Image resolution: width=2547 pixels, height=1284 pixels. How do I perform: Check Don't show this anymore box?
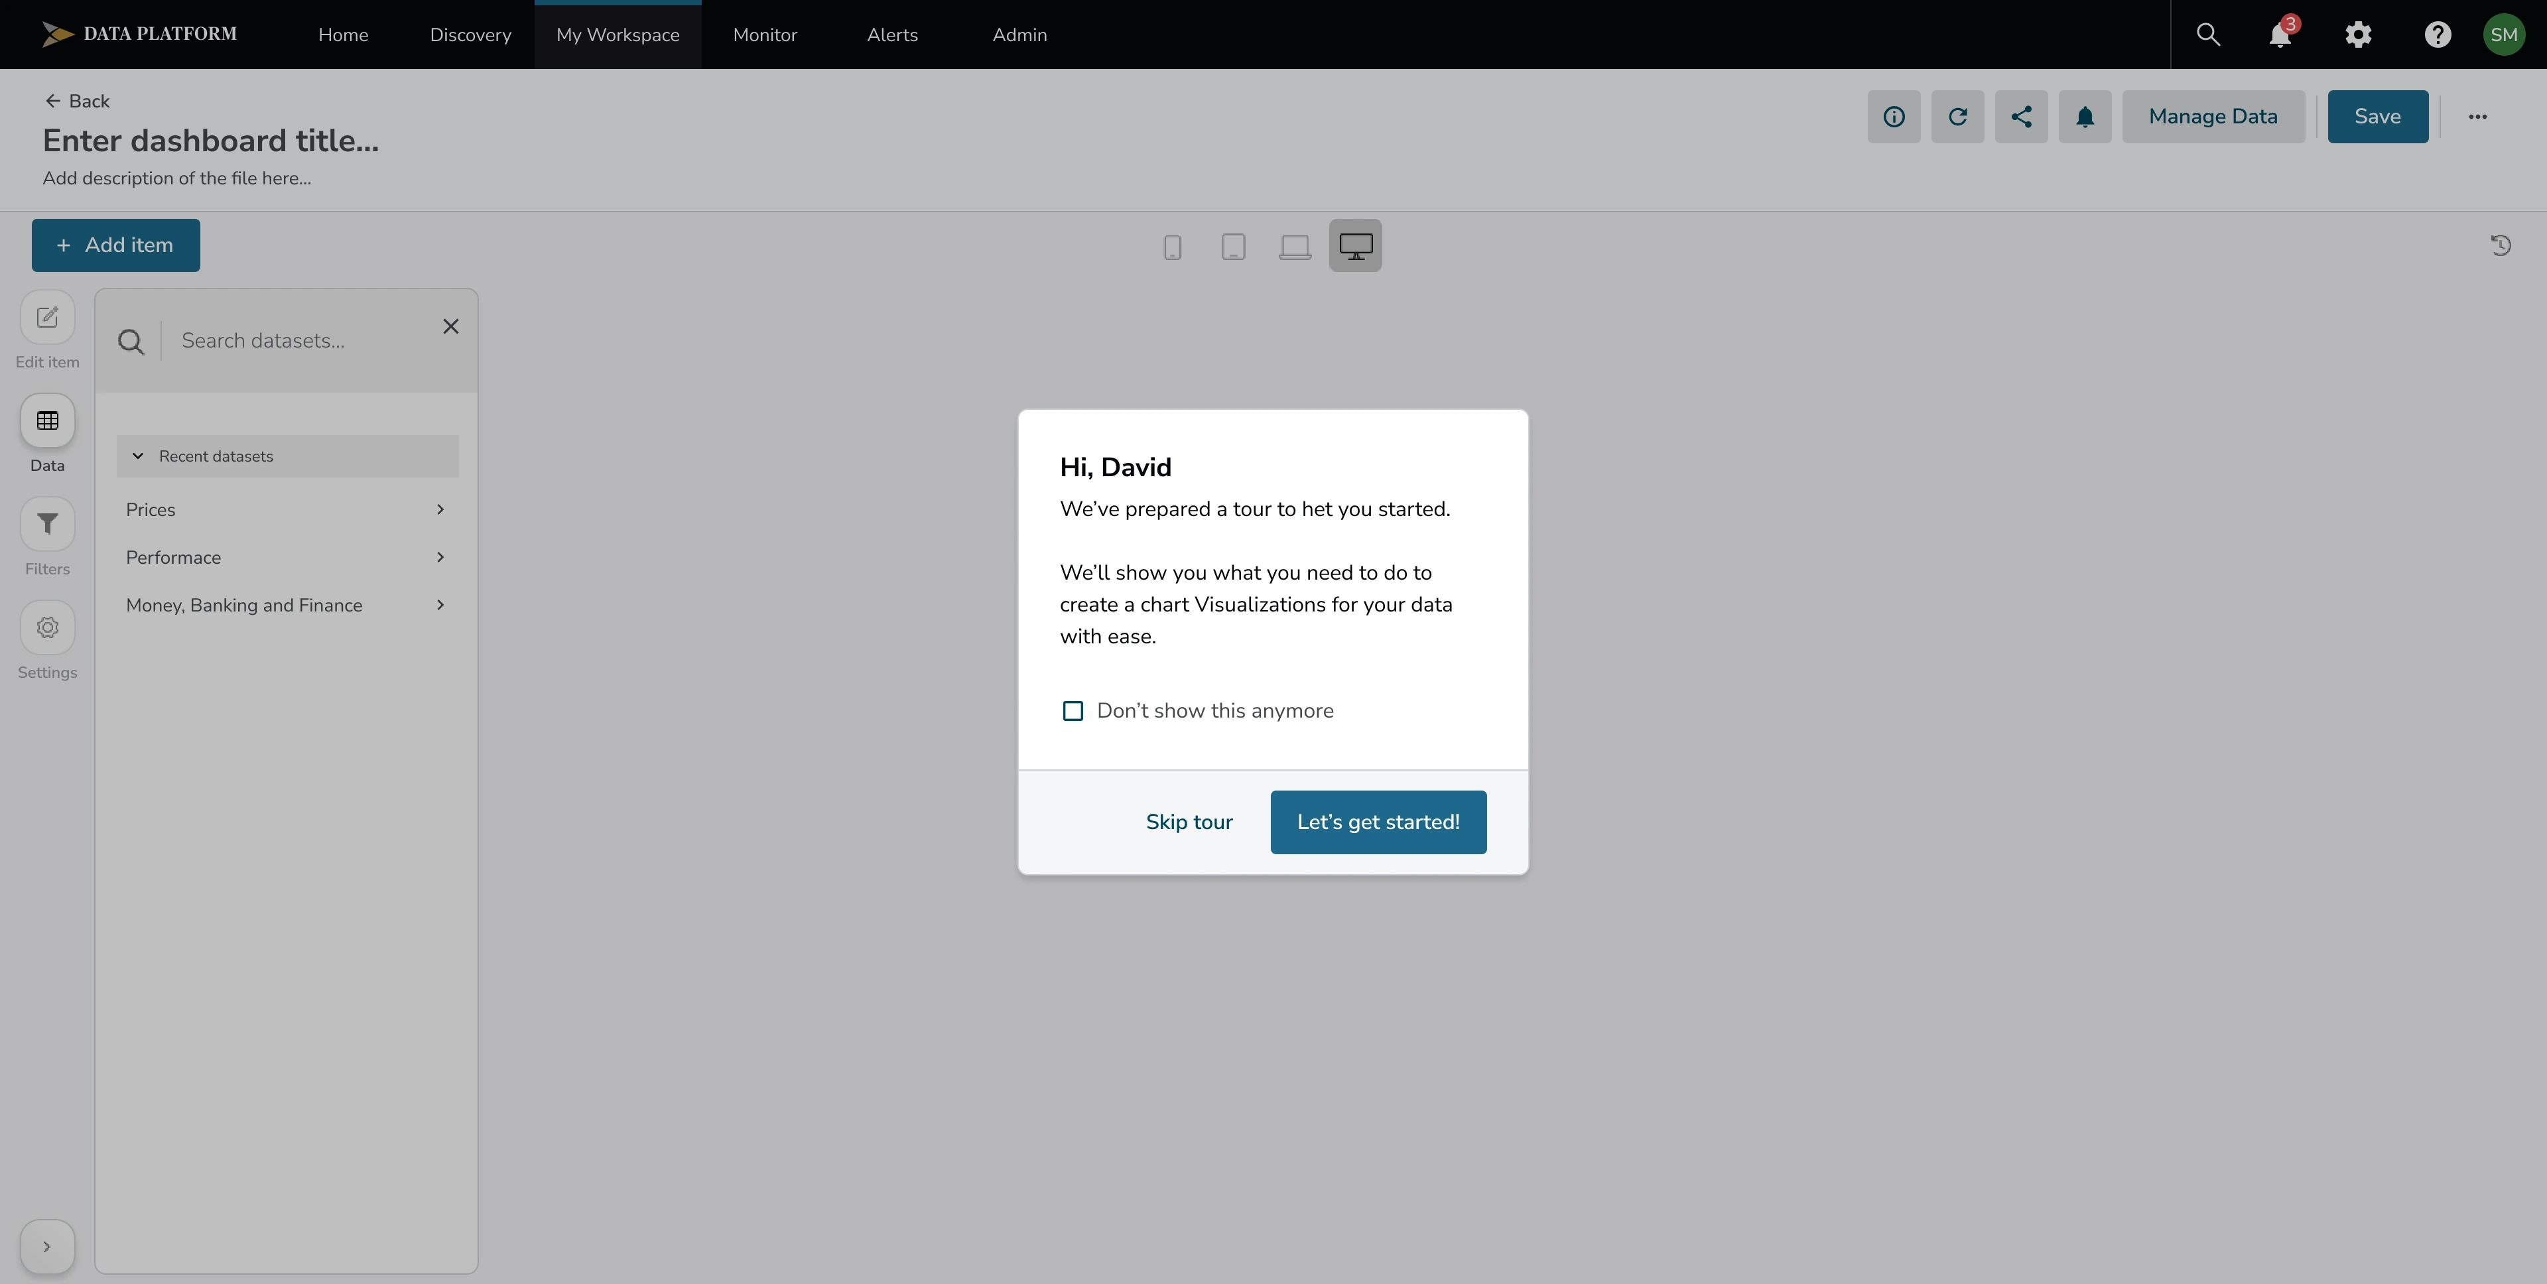tap(1073, 711)
